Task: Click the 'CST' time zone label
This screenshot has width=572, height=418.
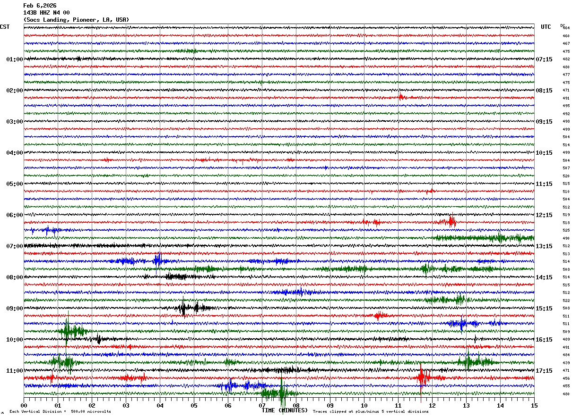Action: tap(5, 27)
